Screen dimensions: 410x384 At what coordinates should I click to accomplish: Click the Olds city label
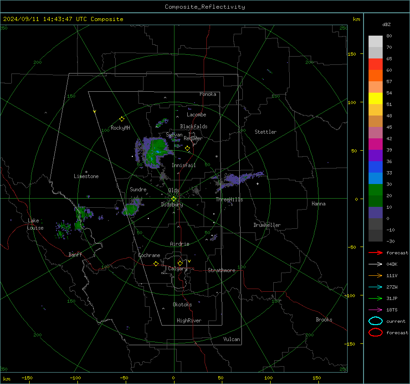(174, 190)
